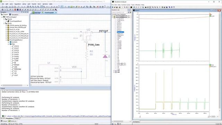Click the Save icon in Waveform Analyzer toolbar
222x125 pixels.
click(117, 7)
